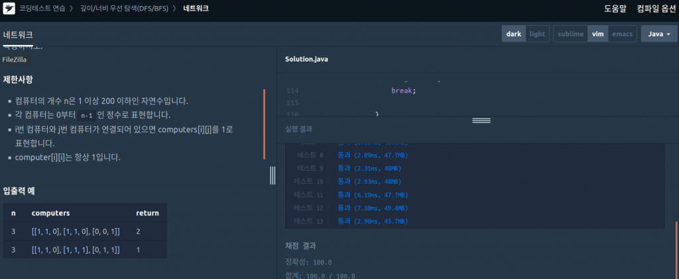Click the vertical panel divider handle

(273, 175)
